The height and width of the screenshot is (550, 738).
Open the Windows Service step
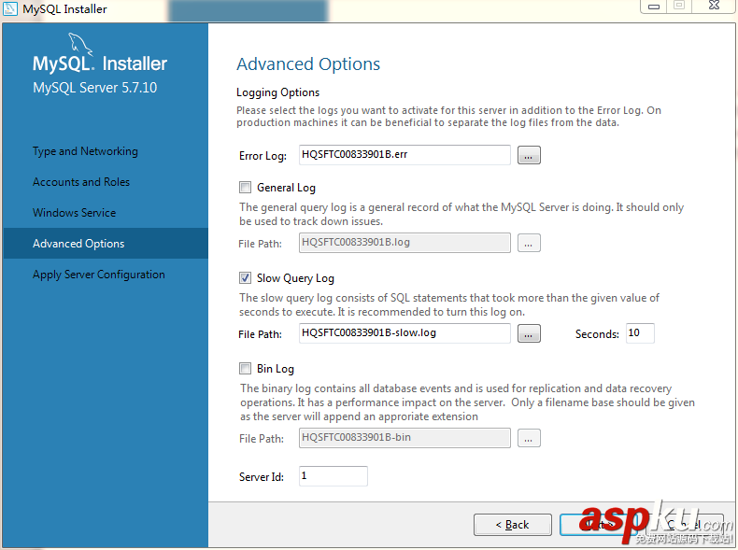75,213
